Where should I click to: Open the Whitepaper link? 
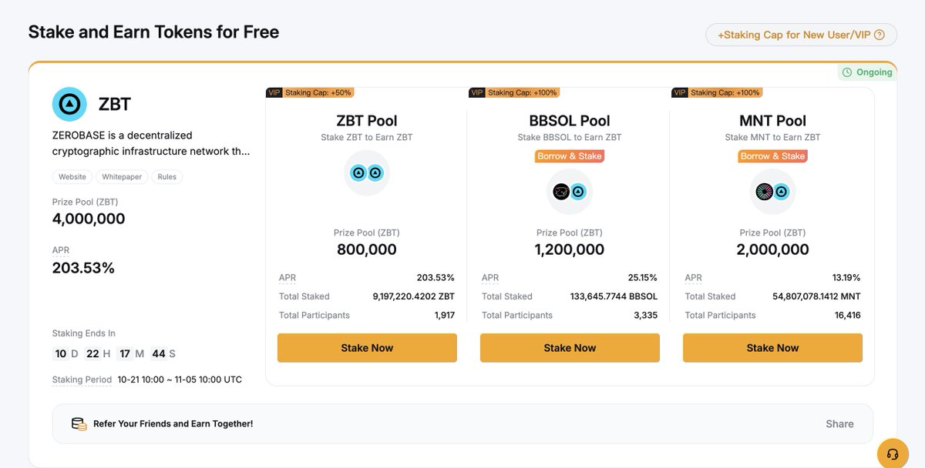pos(122,177)
